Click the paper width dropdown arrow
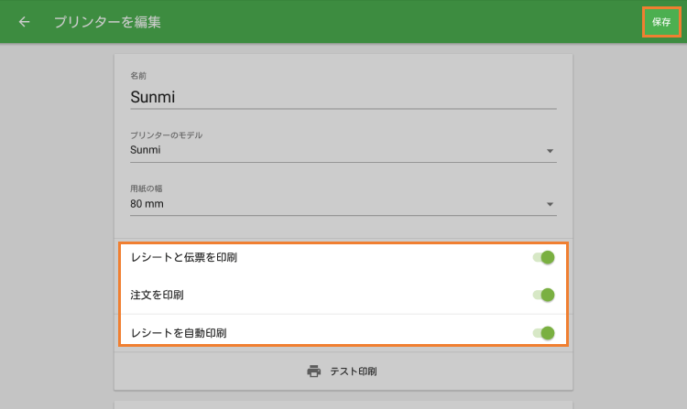Viewport: 687px width, 409px height. 550,204
